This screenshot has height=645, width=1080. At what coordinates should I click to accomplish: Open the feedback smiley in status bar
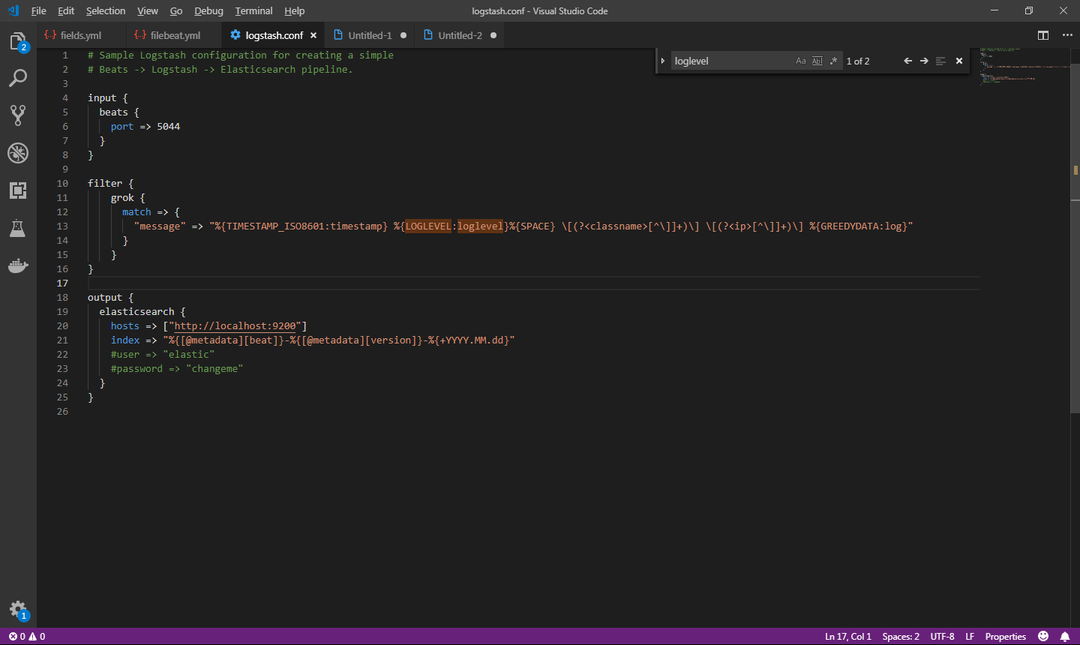coord(1043,636)
